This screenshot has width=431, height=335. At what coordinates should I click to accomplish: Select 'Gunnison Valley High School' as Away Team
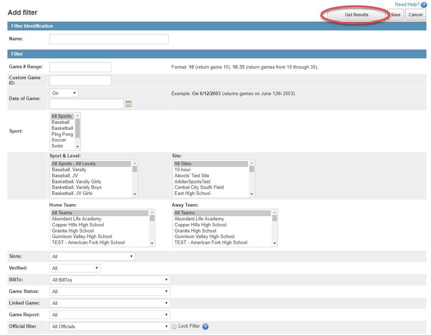pos(222,237)
